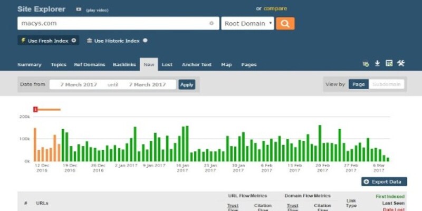Select Use Fresh Index option
This screenshot has width=422, height=211.
click(x=47, y=40)
